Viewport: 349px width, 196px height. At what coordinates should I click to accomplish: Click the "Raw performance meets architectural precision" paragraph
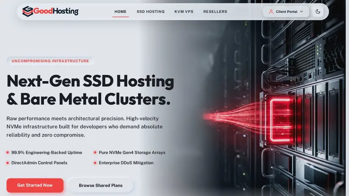click(x=85, y=127)
